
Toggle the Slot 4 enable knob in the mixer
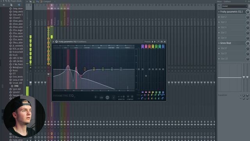pos(248,27)
